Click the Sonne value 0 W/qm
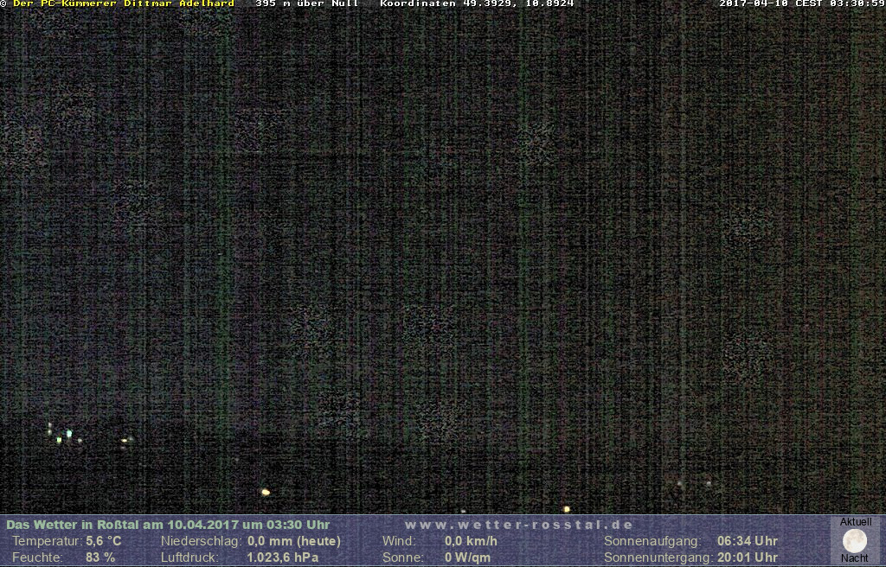The width and height of the screenshot is (886, 567). [467, 557]
